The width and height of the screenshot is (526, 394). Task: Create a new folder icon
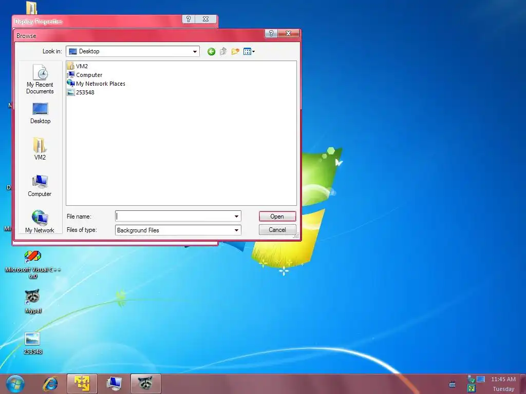tap(235, 51)
